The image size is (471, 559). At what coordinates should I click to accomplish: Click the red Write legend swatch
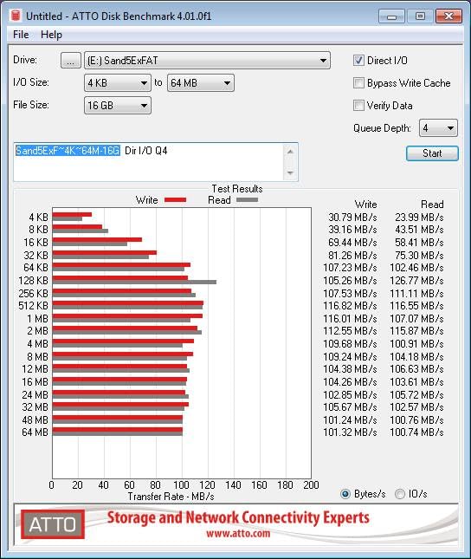click(175, 200)
